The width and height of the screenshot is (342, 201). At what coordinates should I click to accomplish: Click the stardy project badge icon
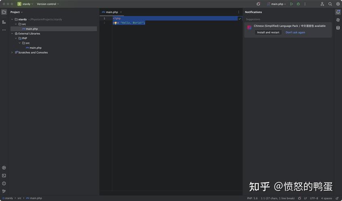[19, 4]
